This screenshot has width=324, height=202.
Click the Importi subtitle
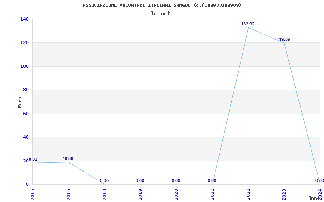(162, 14)
